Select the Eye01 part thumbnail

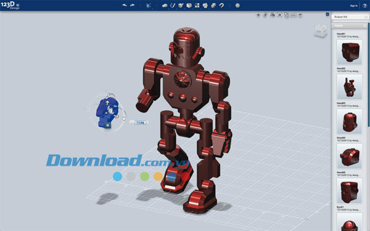point(349,222)
